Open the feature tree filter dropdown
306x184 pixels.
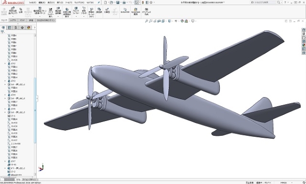[x=3, y=32]
